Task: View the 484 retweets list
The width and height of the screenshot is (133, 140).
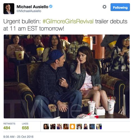Action: 9,126
